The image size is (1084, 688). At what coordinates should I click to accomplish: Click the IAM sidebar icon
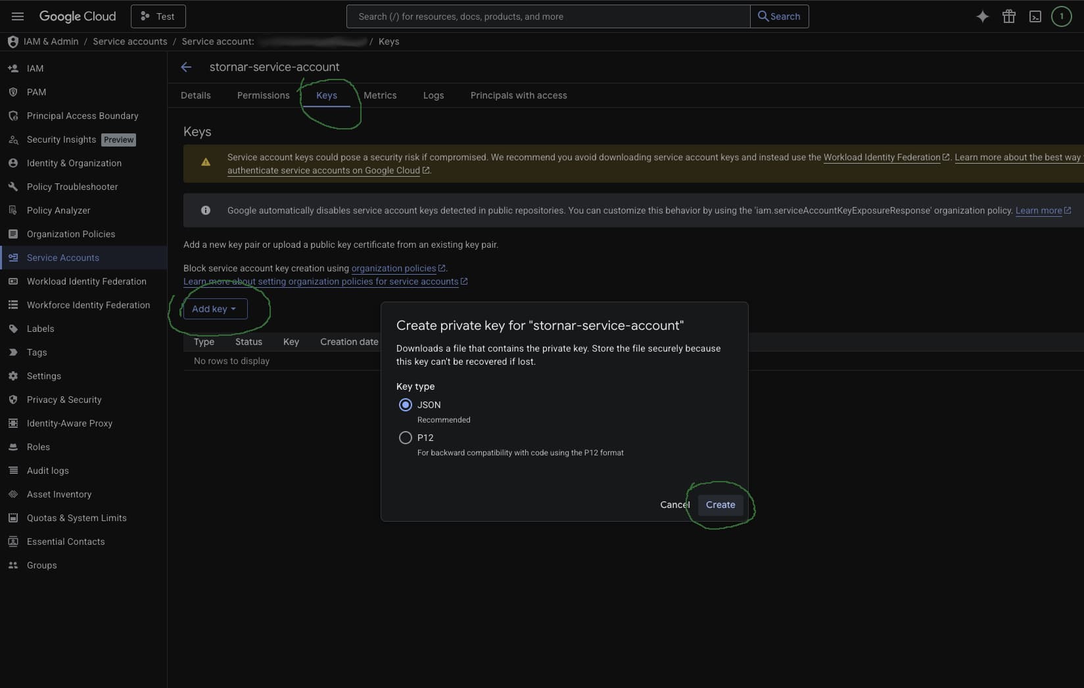click(13, 68)
